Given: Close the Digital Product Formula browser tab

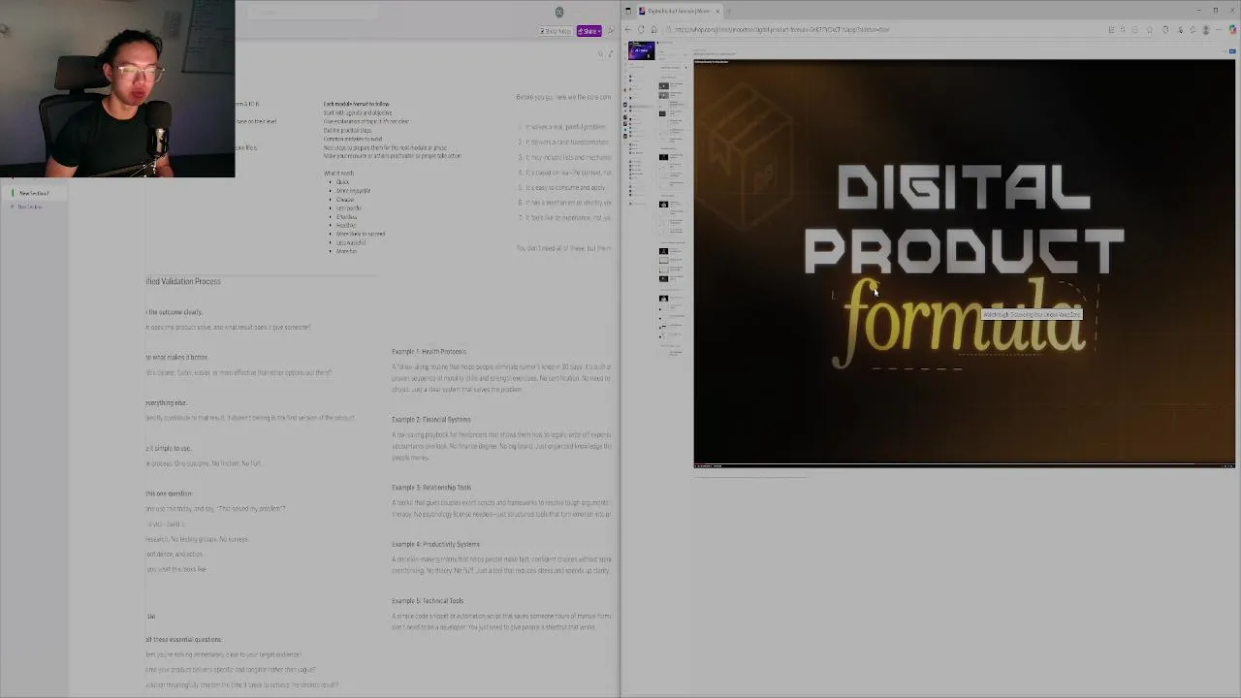Looking at the screenshot, I should coord(717,11).
